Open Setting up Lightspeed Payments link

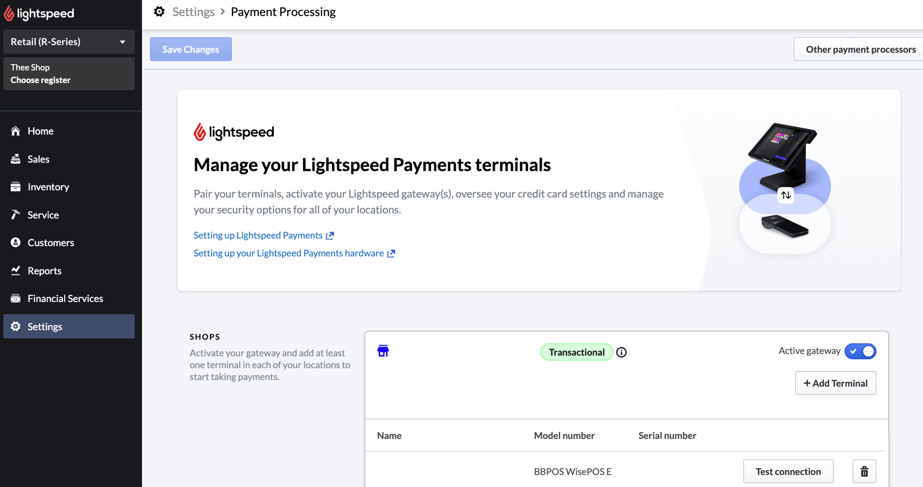(x=258, y=235)
